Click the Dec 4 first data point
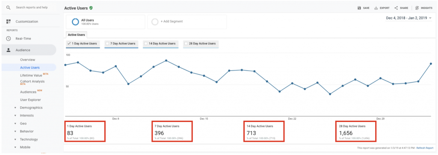The height and width of the screenshot is (155, 438). click(65, 65)
